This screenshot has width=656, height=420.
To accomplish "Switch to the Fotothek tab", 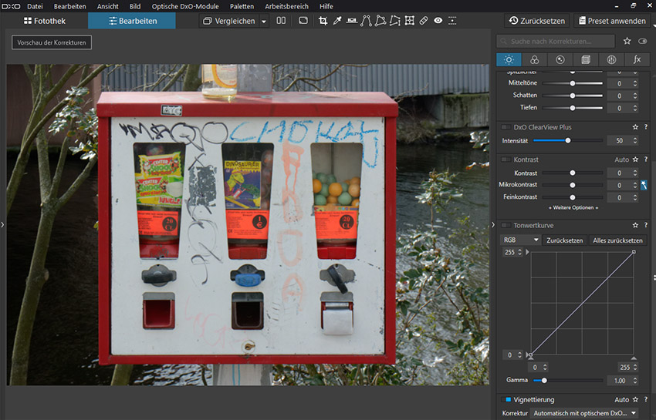I will [x=44, y=21].
